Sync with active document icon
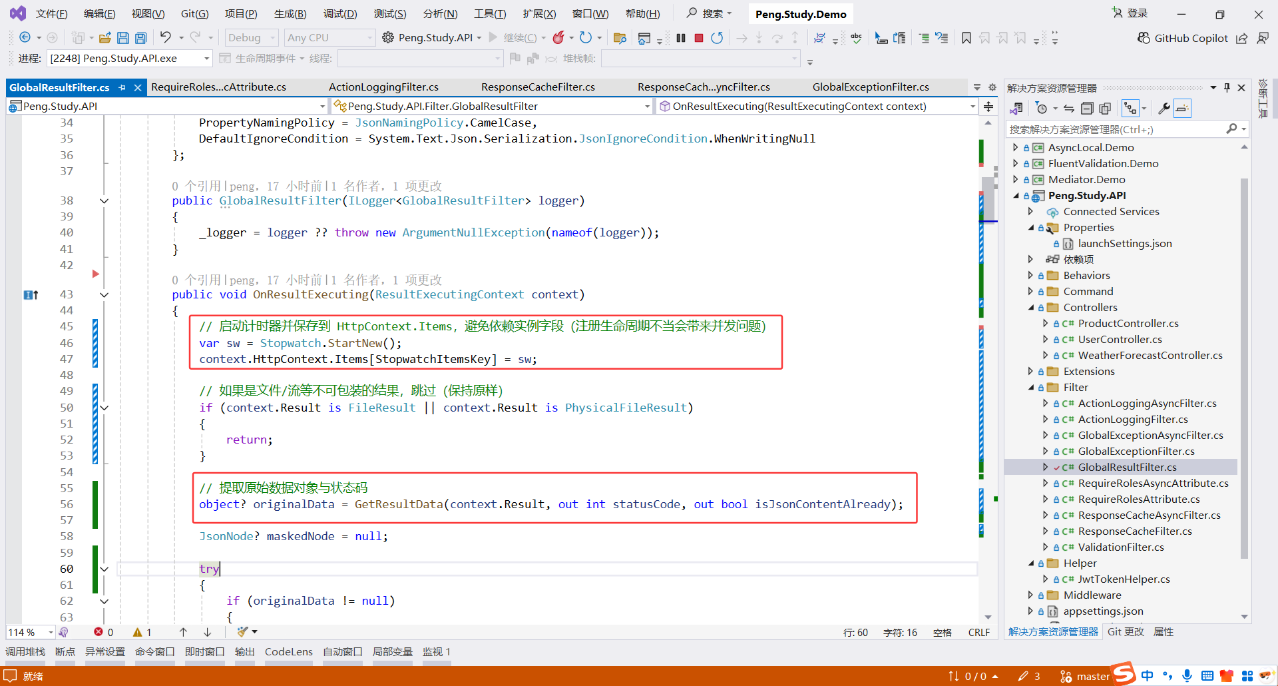Image resolution: width=1278 pixels, height=686 pixels. [1069, 108]
